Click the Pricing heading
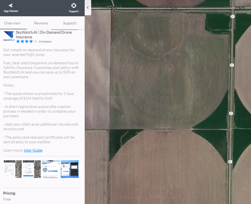This screenshot has height=204, width=251. (9, 193)
